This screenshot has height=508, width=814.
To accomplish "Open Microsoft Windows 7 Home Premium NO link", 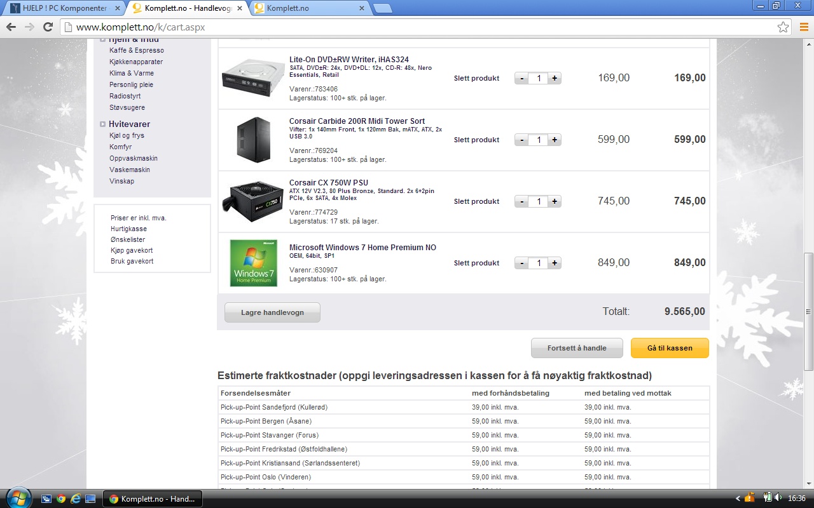I will pos(362,248).
